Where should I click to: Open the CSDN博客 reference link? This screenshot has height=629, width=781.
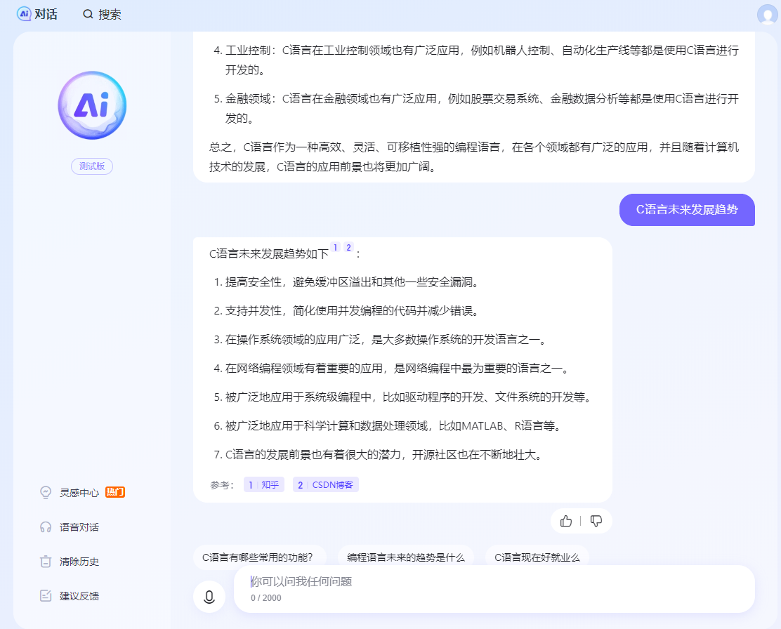pos(325,484)
